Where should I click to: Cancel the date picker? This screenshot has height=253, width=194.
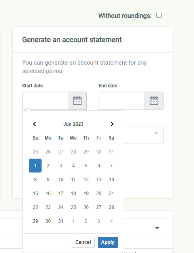(x=83, y=242)
